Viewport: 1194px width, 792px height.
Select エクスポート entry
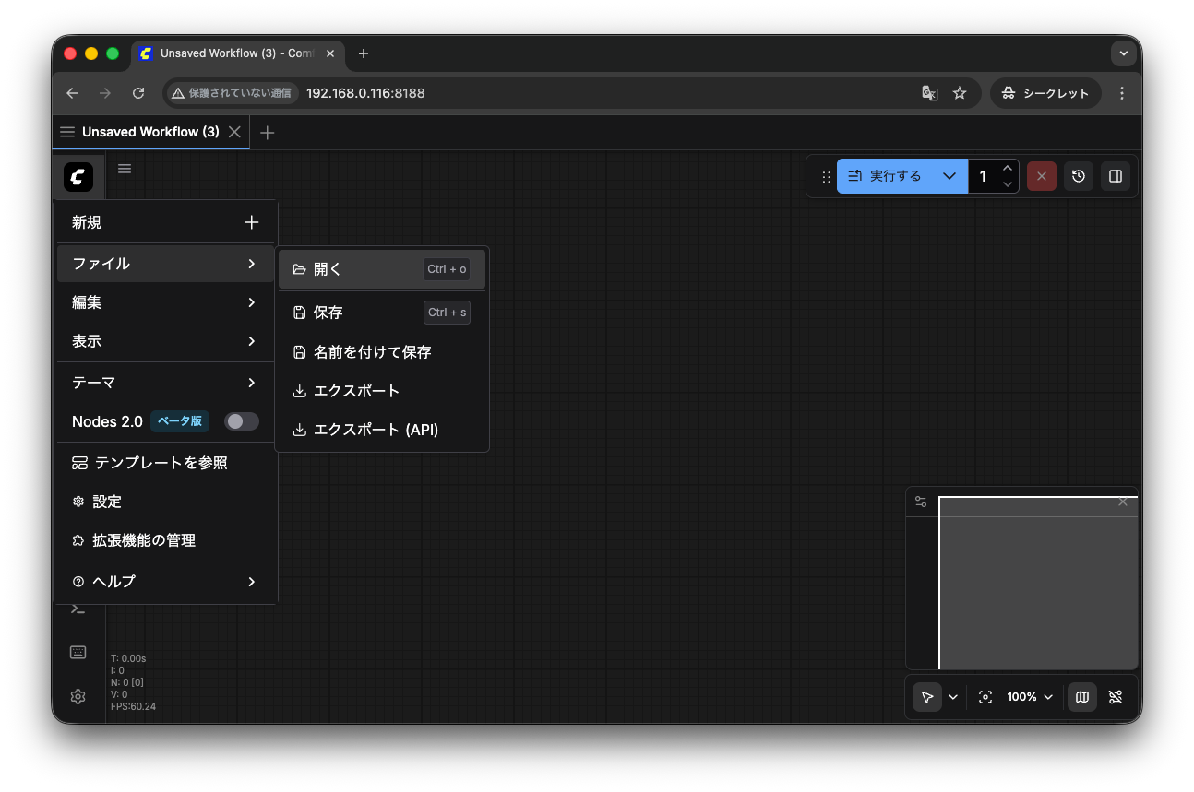tap(382, 391)
